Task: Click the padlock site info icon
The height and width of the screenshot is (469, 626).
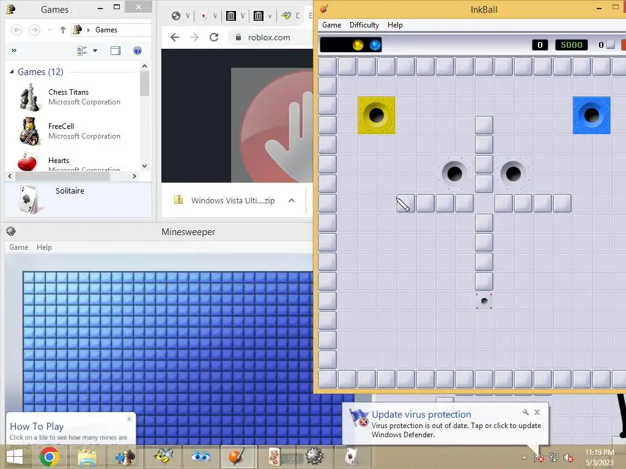Action: point(238,37)
